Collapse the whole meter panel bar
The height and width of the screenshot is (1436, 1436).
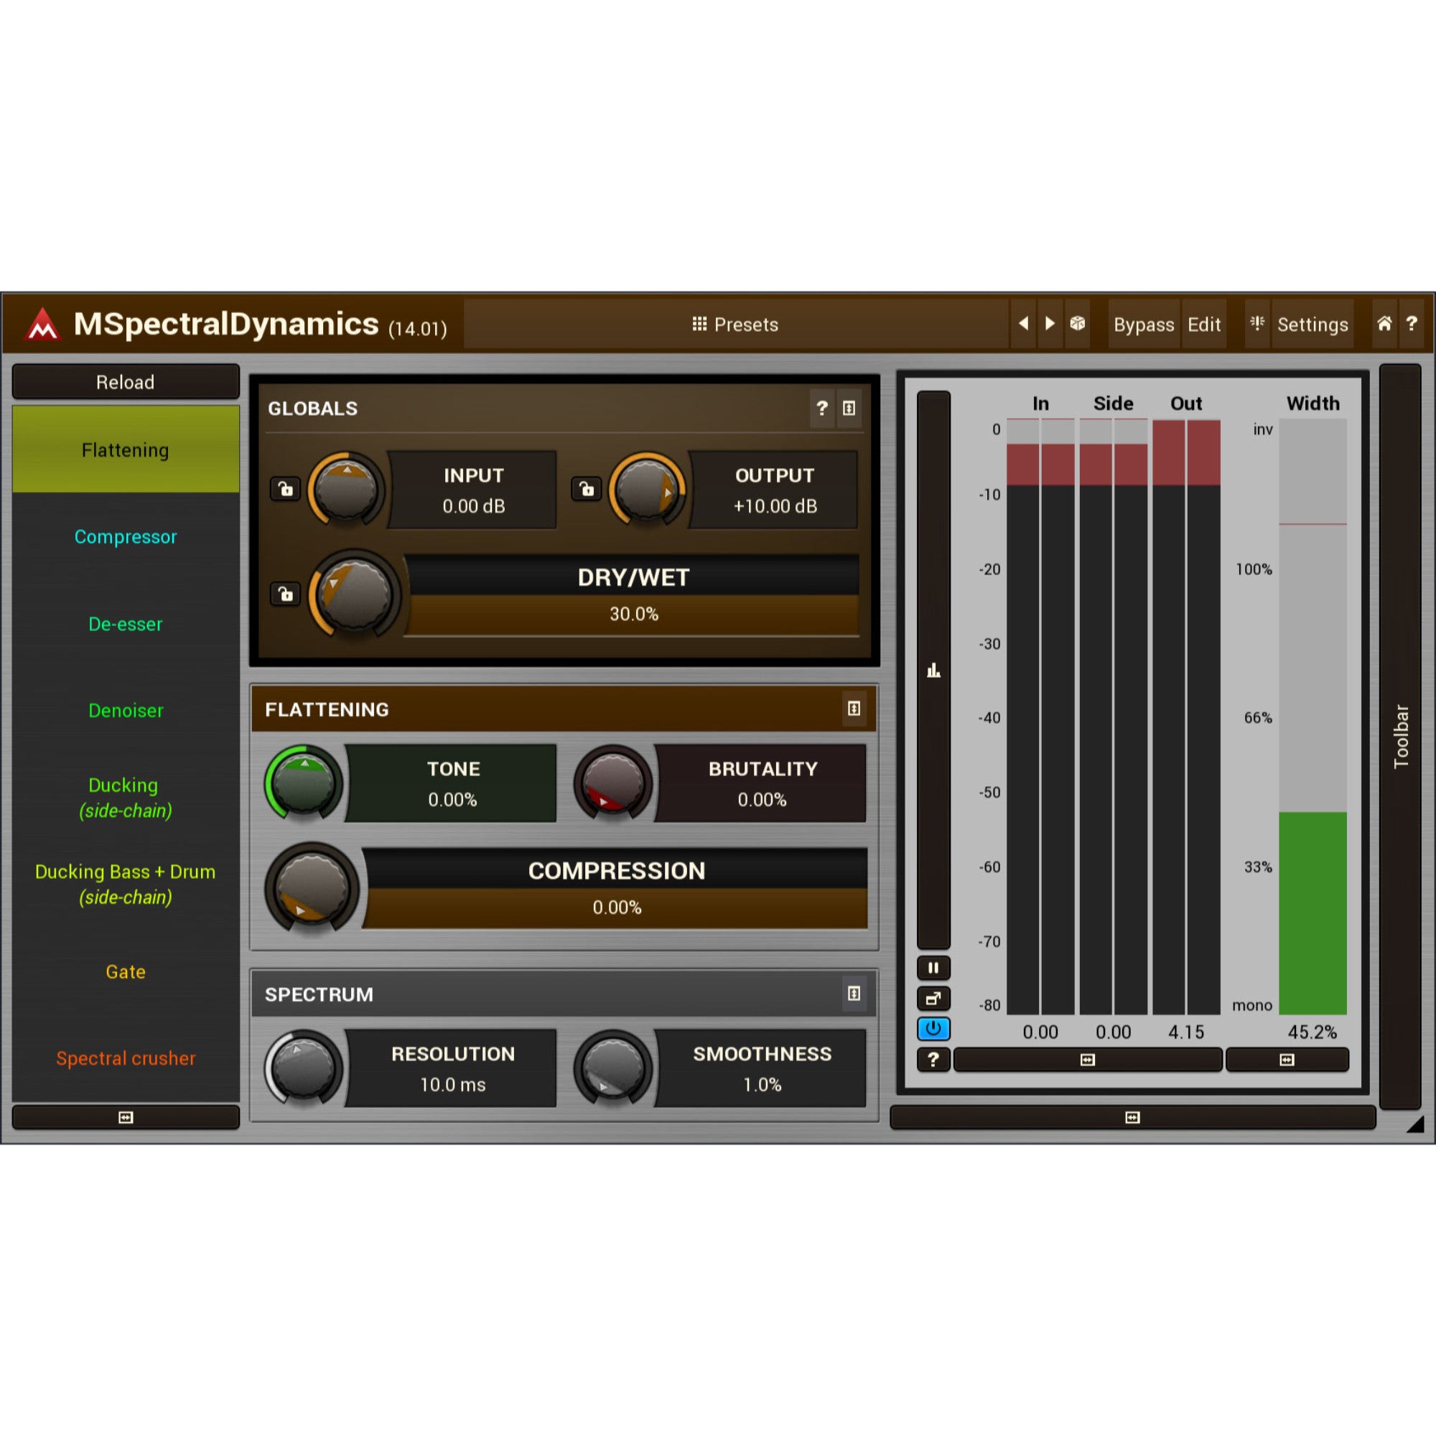coord(1132,1117)
